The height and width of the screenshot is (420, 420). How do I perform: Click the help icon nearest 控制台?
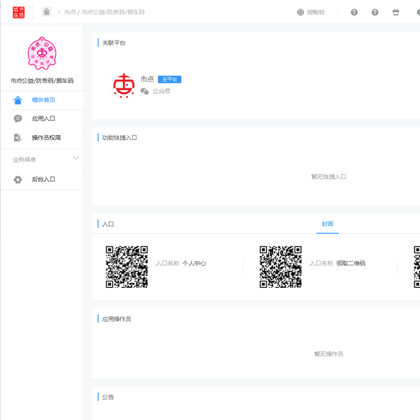pos(354,12)
